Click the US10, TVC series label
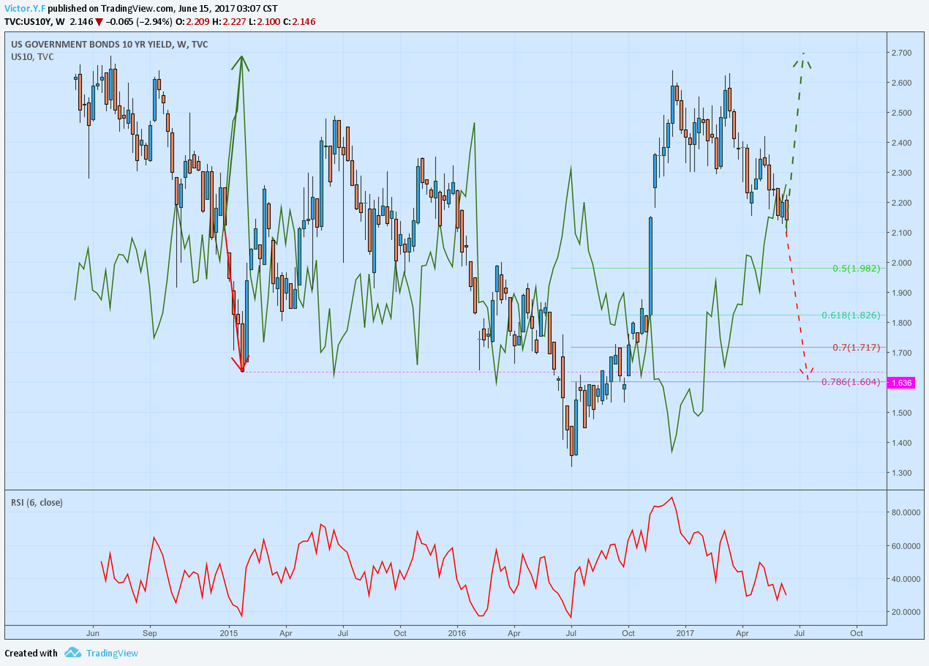Image resolution: width=929 pixels, height=666 pixels. pyautogui.click(x=32, y=57)
